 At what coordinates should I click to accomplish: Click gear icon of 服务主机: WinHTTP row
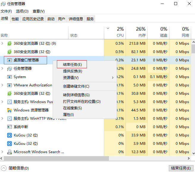pos(10,119)
